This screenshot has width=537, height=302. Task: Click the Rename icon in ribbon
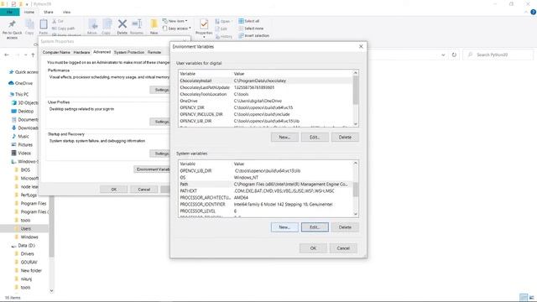tap(137, 24)
